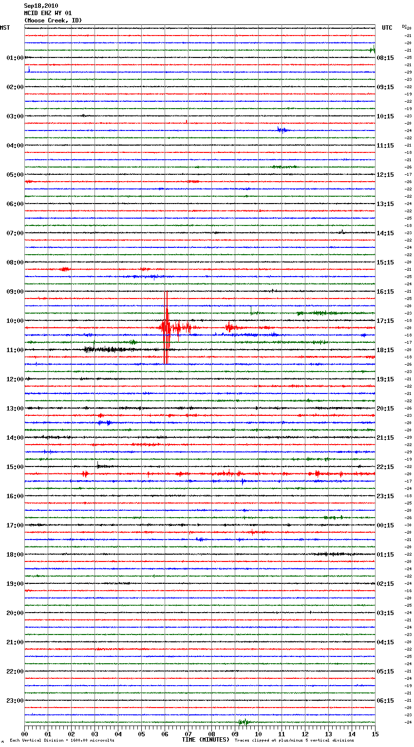Select the 11:00 MST hour label
This screenshot has height=747, width=414.
[15, 350]
